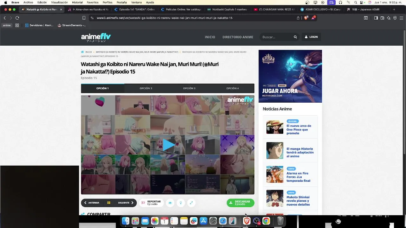Open the LOGIN button

pyautogui.click(x=311, y=37)
